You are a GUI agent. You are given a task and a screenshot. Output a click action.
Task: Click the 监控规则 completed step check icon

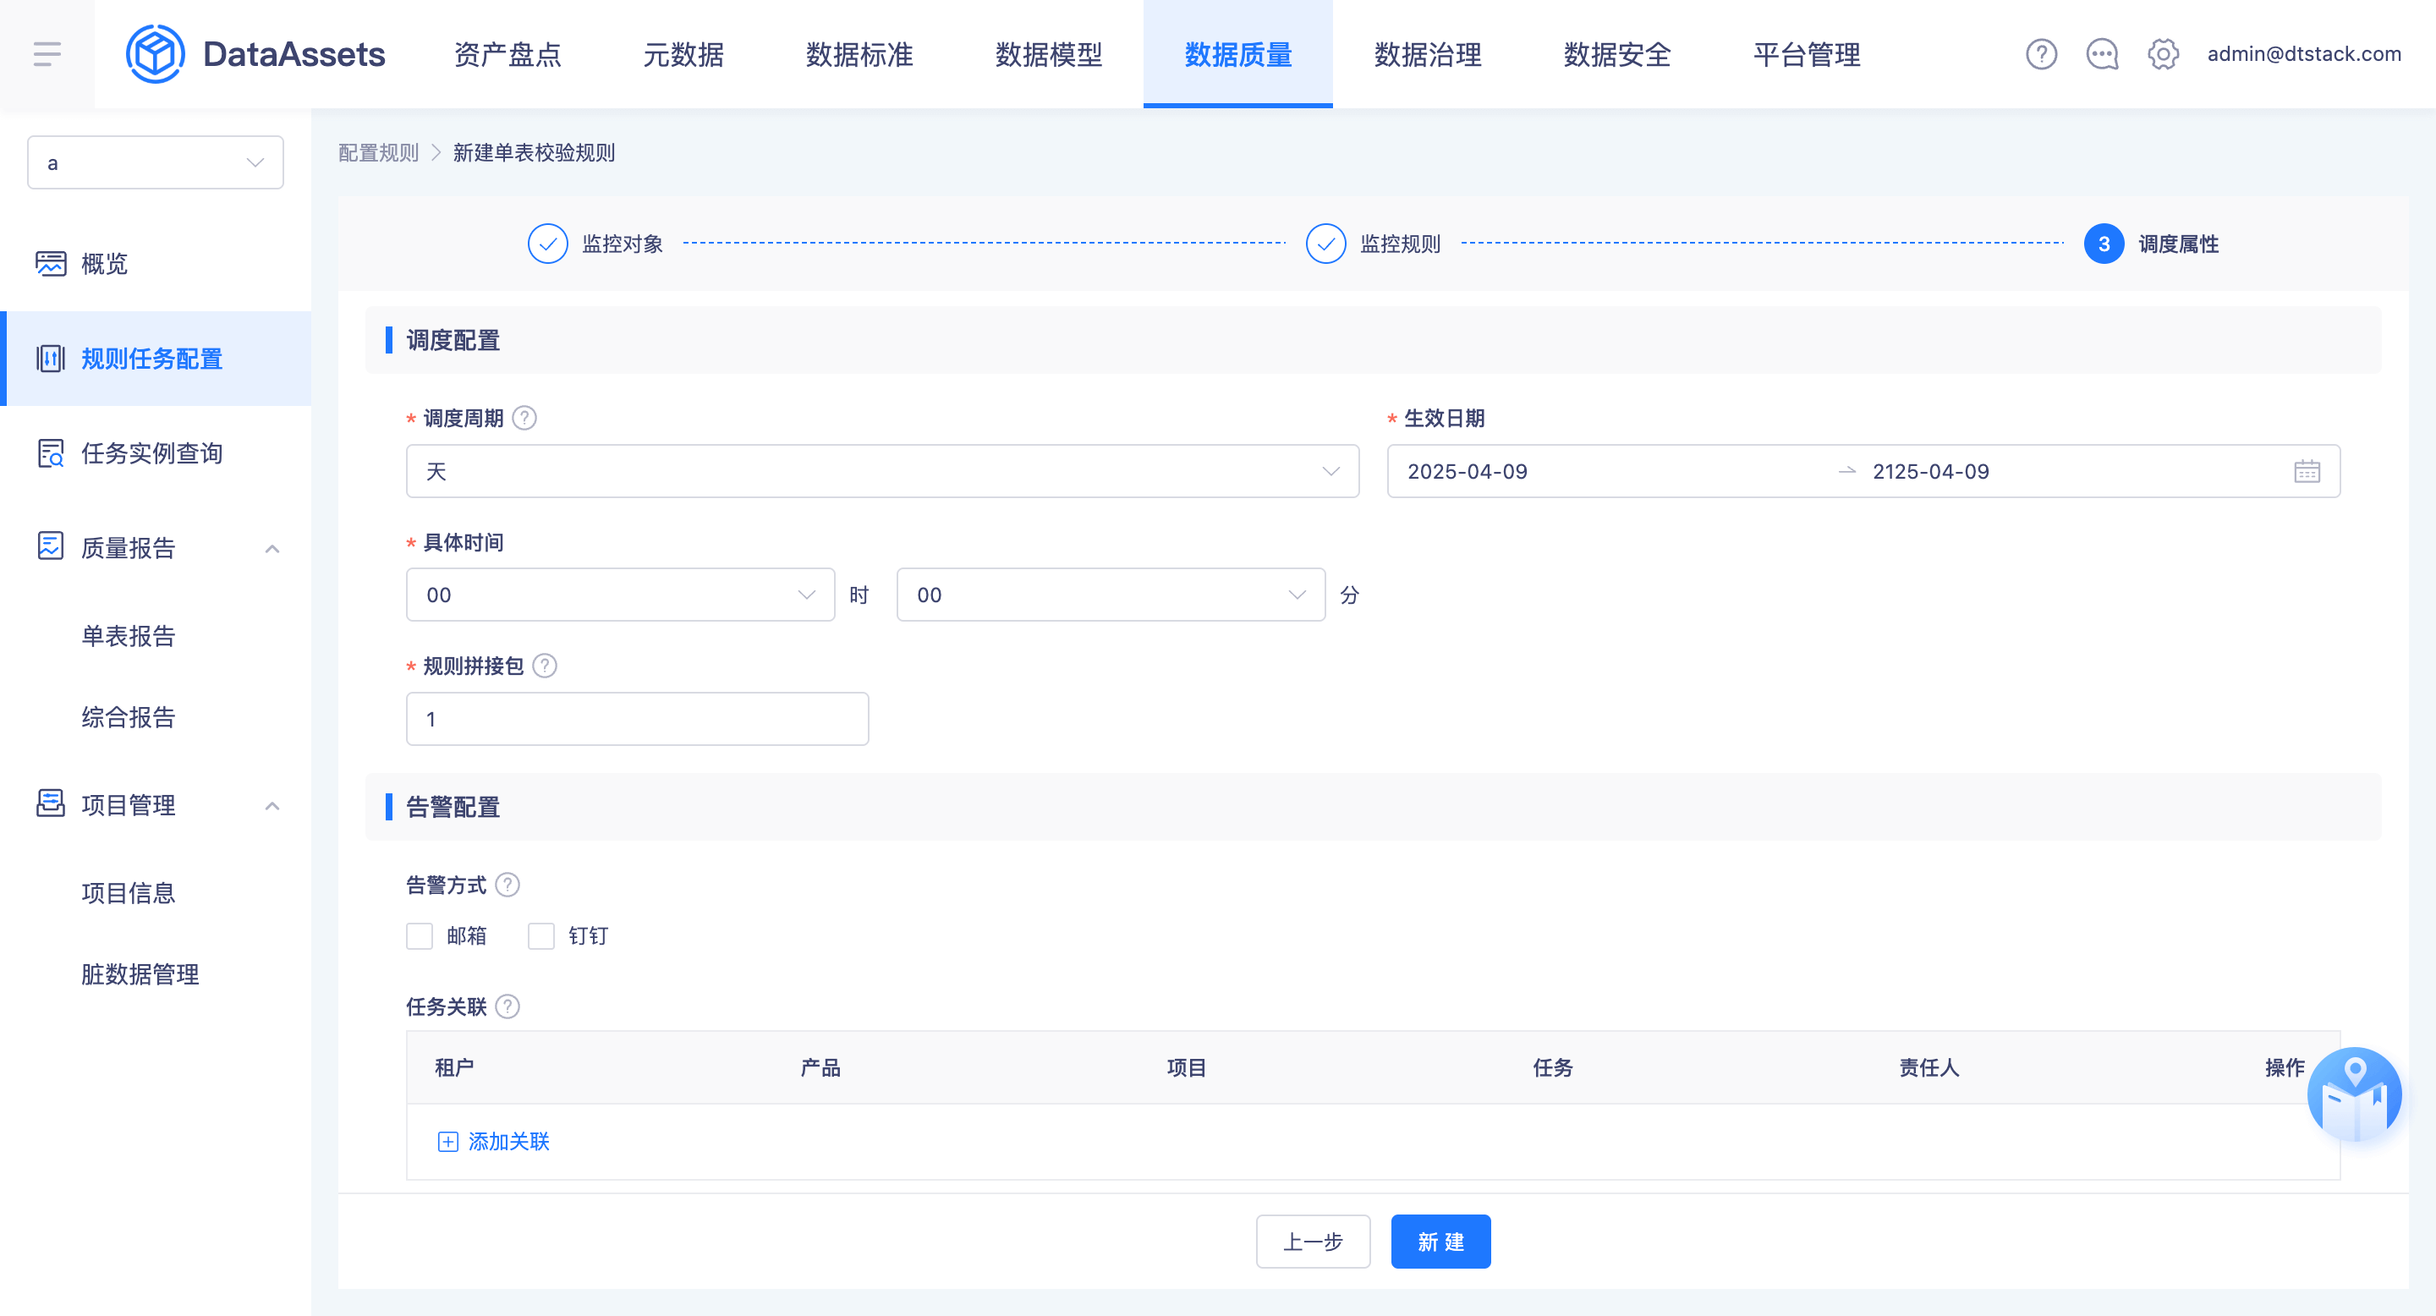[x=1325, y=244]
